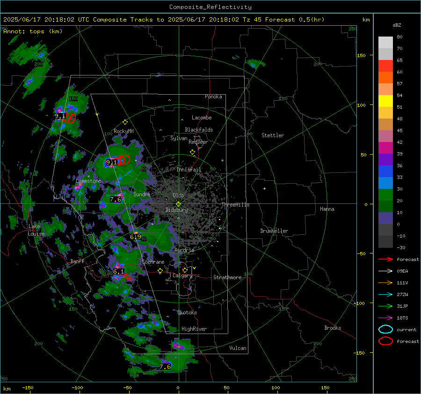Click the yellow diamond marker below Cochrane
This screenshot has width=421, height=394.
160,271
